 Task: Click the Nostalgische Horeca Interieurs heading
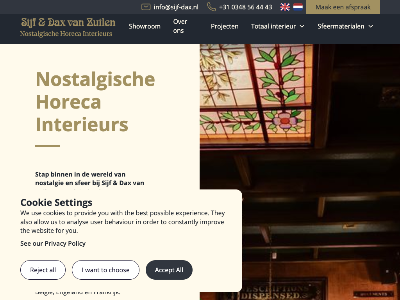tap(95, 102)
